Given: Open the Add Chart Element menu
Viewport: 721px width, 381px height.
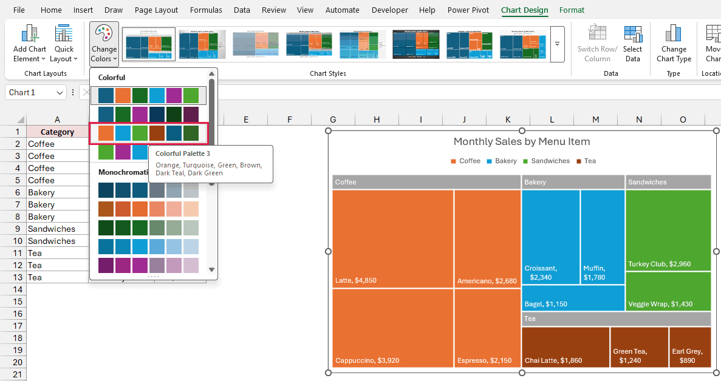Looking at the screenshot, I should click(x=29, y=44).
